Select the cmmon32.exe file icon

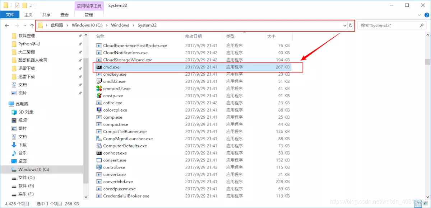point(99,89)
